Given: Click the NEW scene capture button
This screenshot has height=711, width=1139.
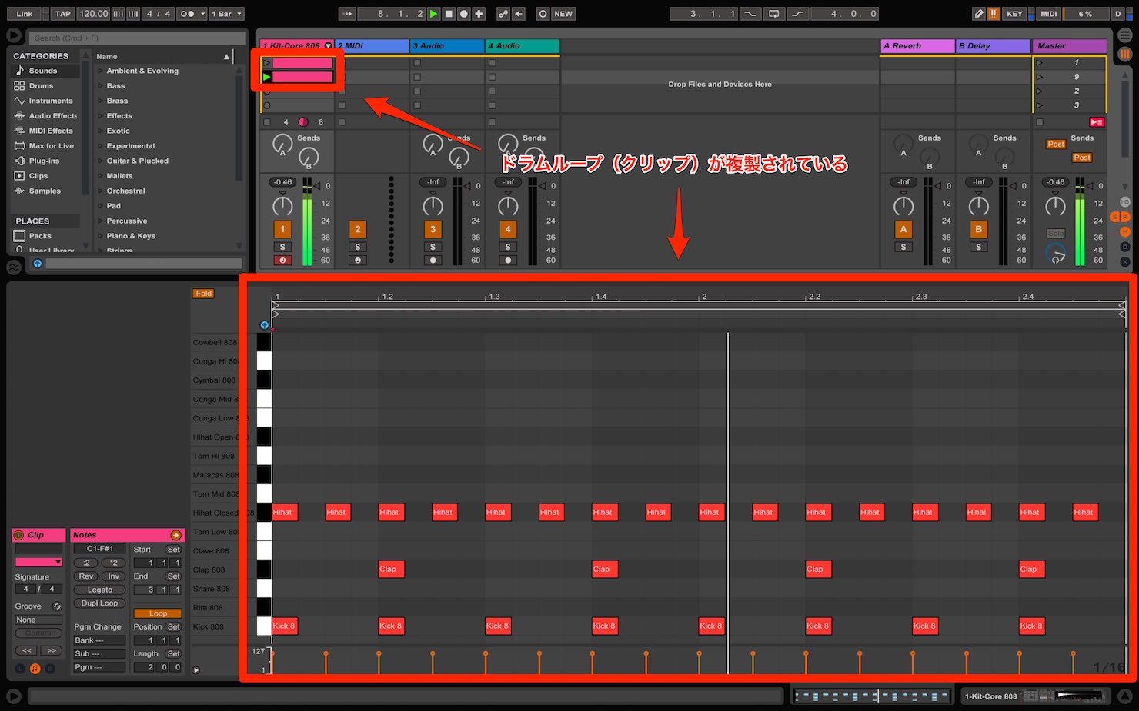Looking at the screenshot, I should (x=563, y=14).
